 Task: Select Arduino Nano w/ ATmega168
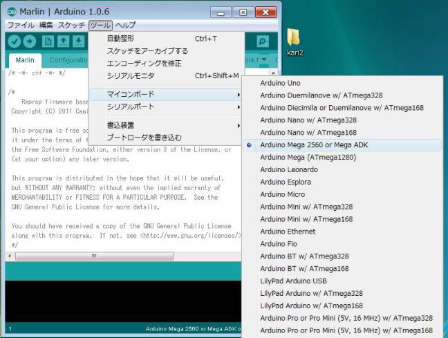[342, 133]
